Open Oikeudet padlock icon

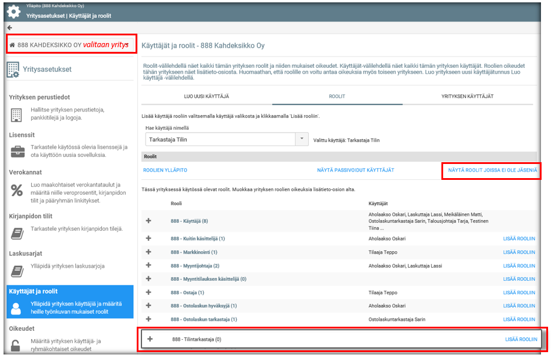point(17,345)
